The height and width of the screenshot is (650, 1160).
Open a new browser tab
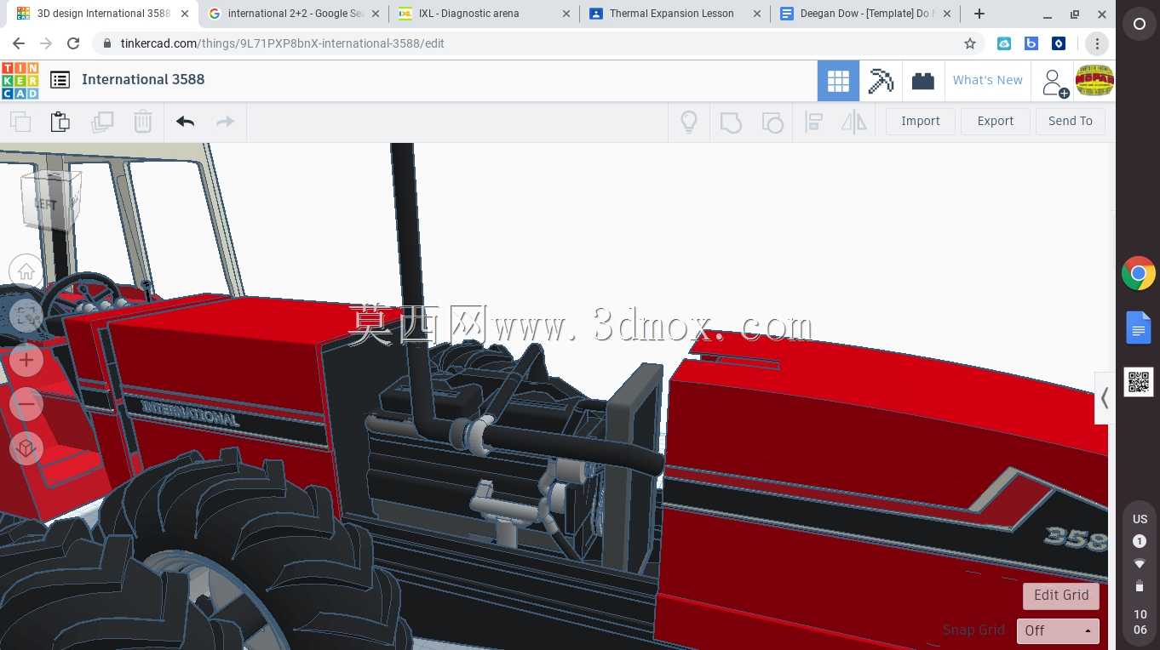(979, 14)
